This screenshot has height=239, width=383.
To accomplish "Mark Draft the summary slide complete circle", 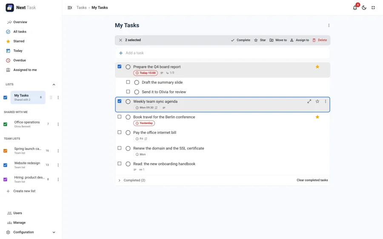I will click(x=137, y=82).
